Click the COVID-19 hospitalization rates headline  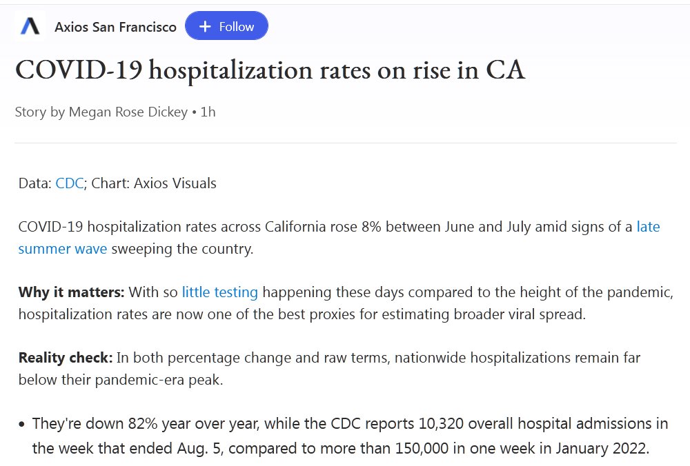point(270,70)
